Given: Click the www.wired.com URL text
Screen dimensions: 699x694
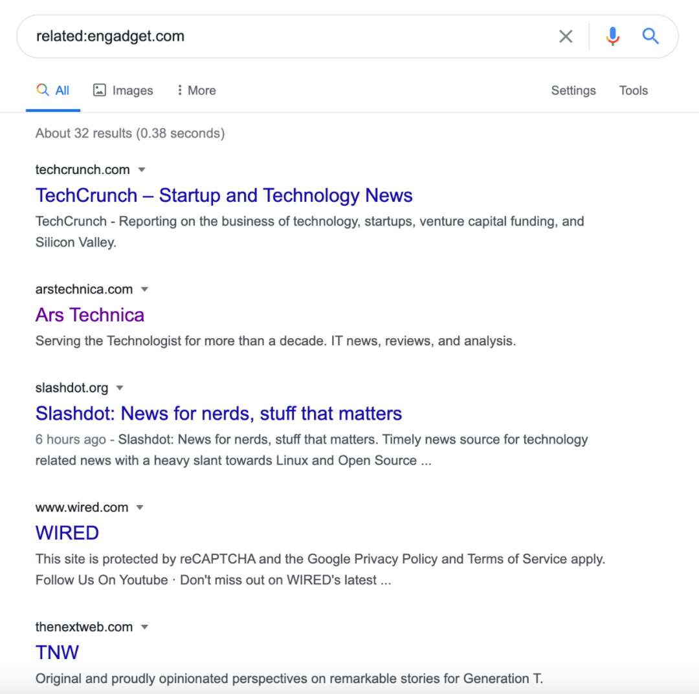Looking at the screenshot, I should pos(82,507).
